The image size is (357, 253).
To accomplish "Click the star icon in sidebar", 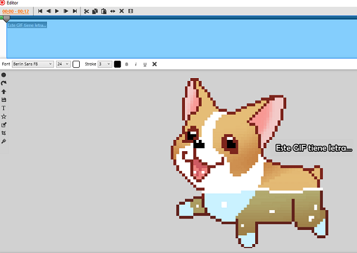I will [4, 117].
